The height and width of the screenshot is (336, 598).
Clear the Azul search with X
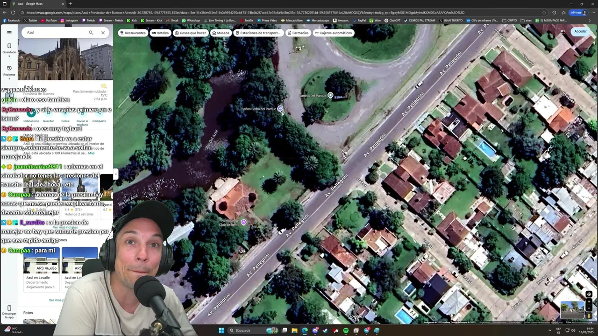(103, 33)
